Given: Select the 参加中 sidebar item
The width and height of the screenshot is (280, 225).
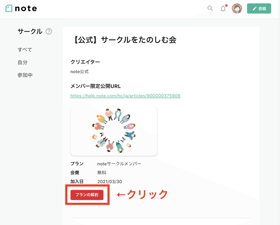Looking at the screenshot, I should [x=26, y=75].
